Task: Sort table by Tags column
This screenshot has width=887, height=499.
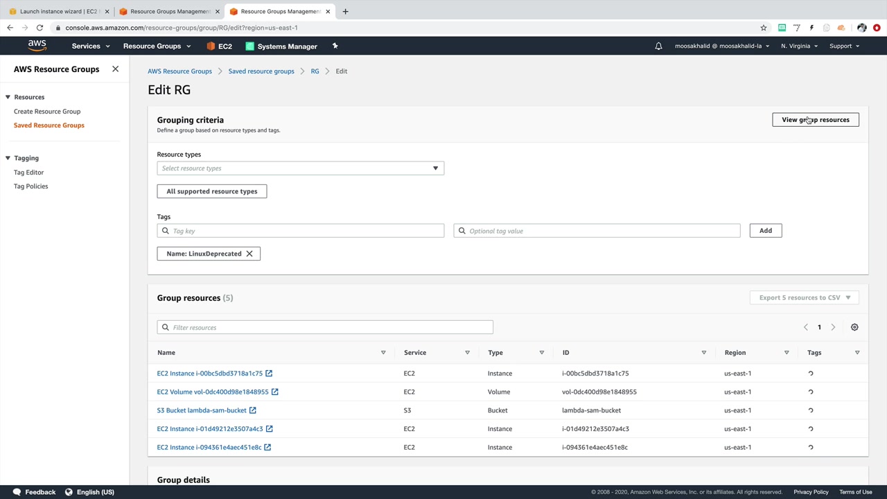Action: click(x=857, y=353)
